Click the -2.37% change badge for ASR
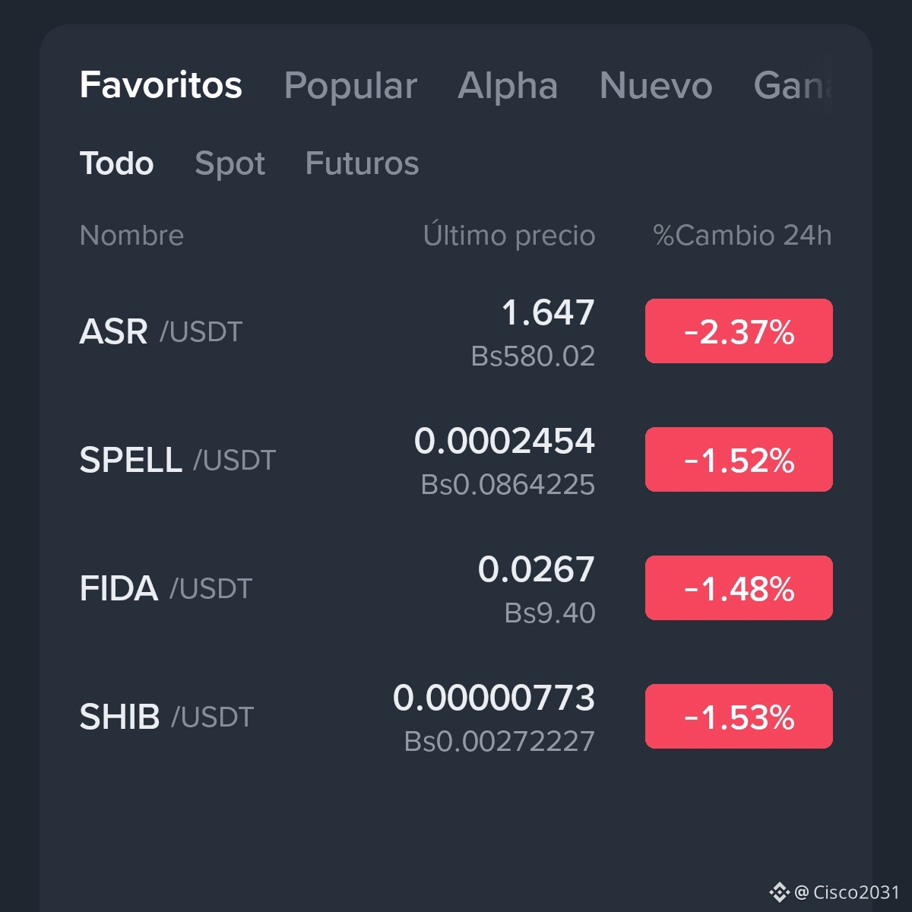The width and height of the screenshot is (912, 912). click(x=739, y=331)
